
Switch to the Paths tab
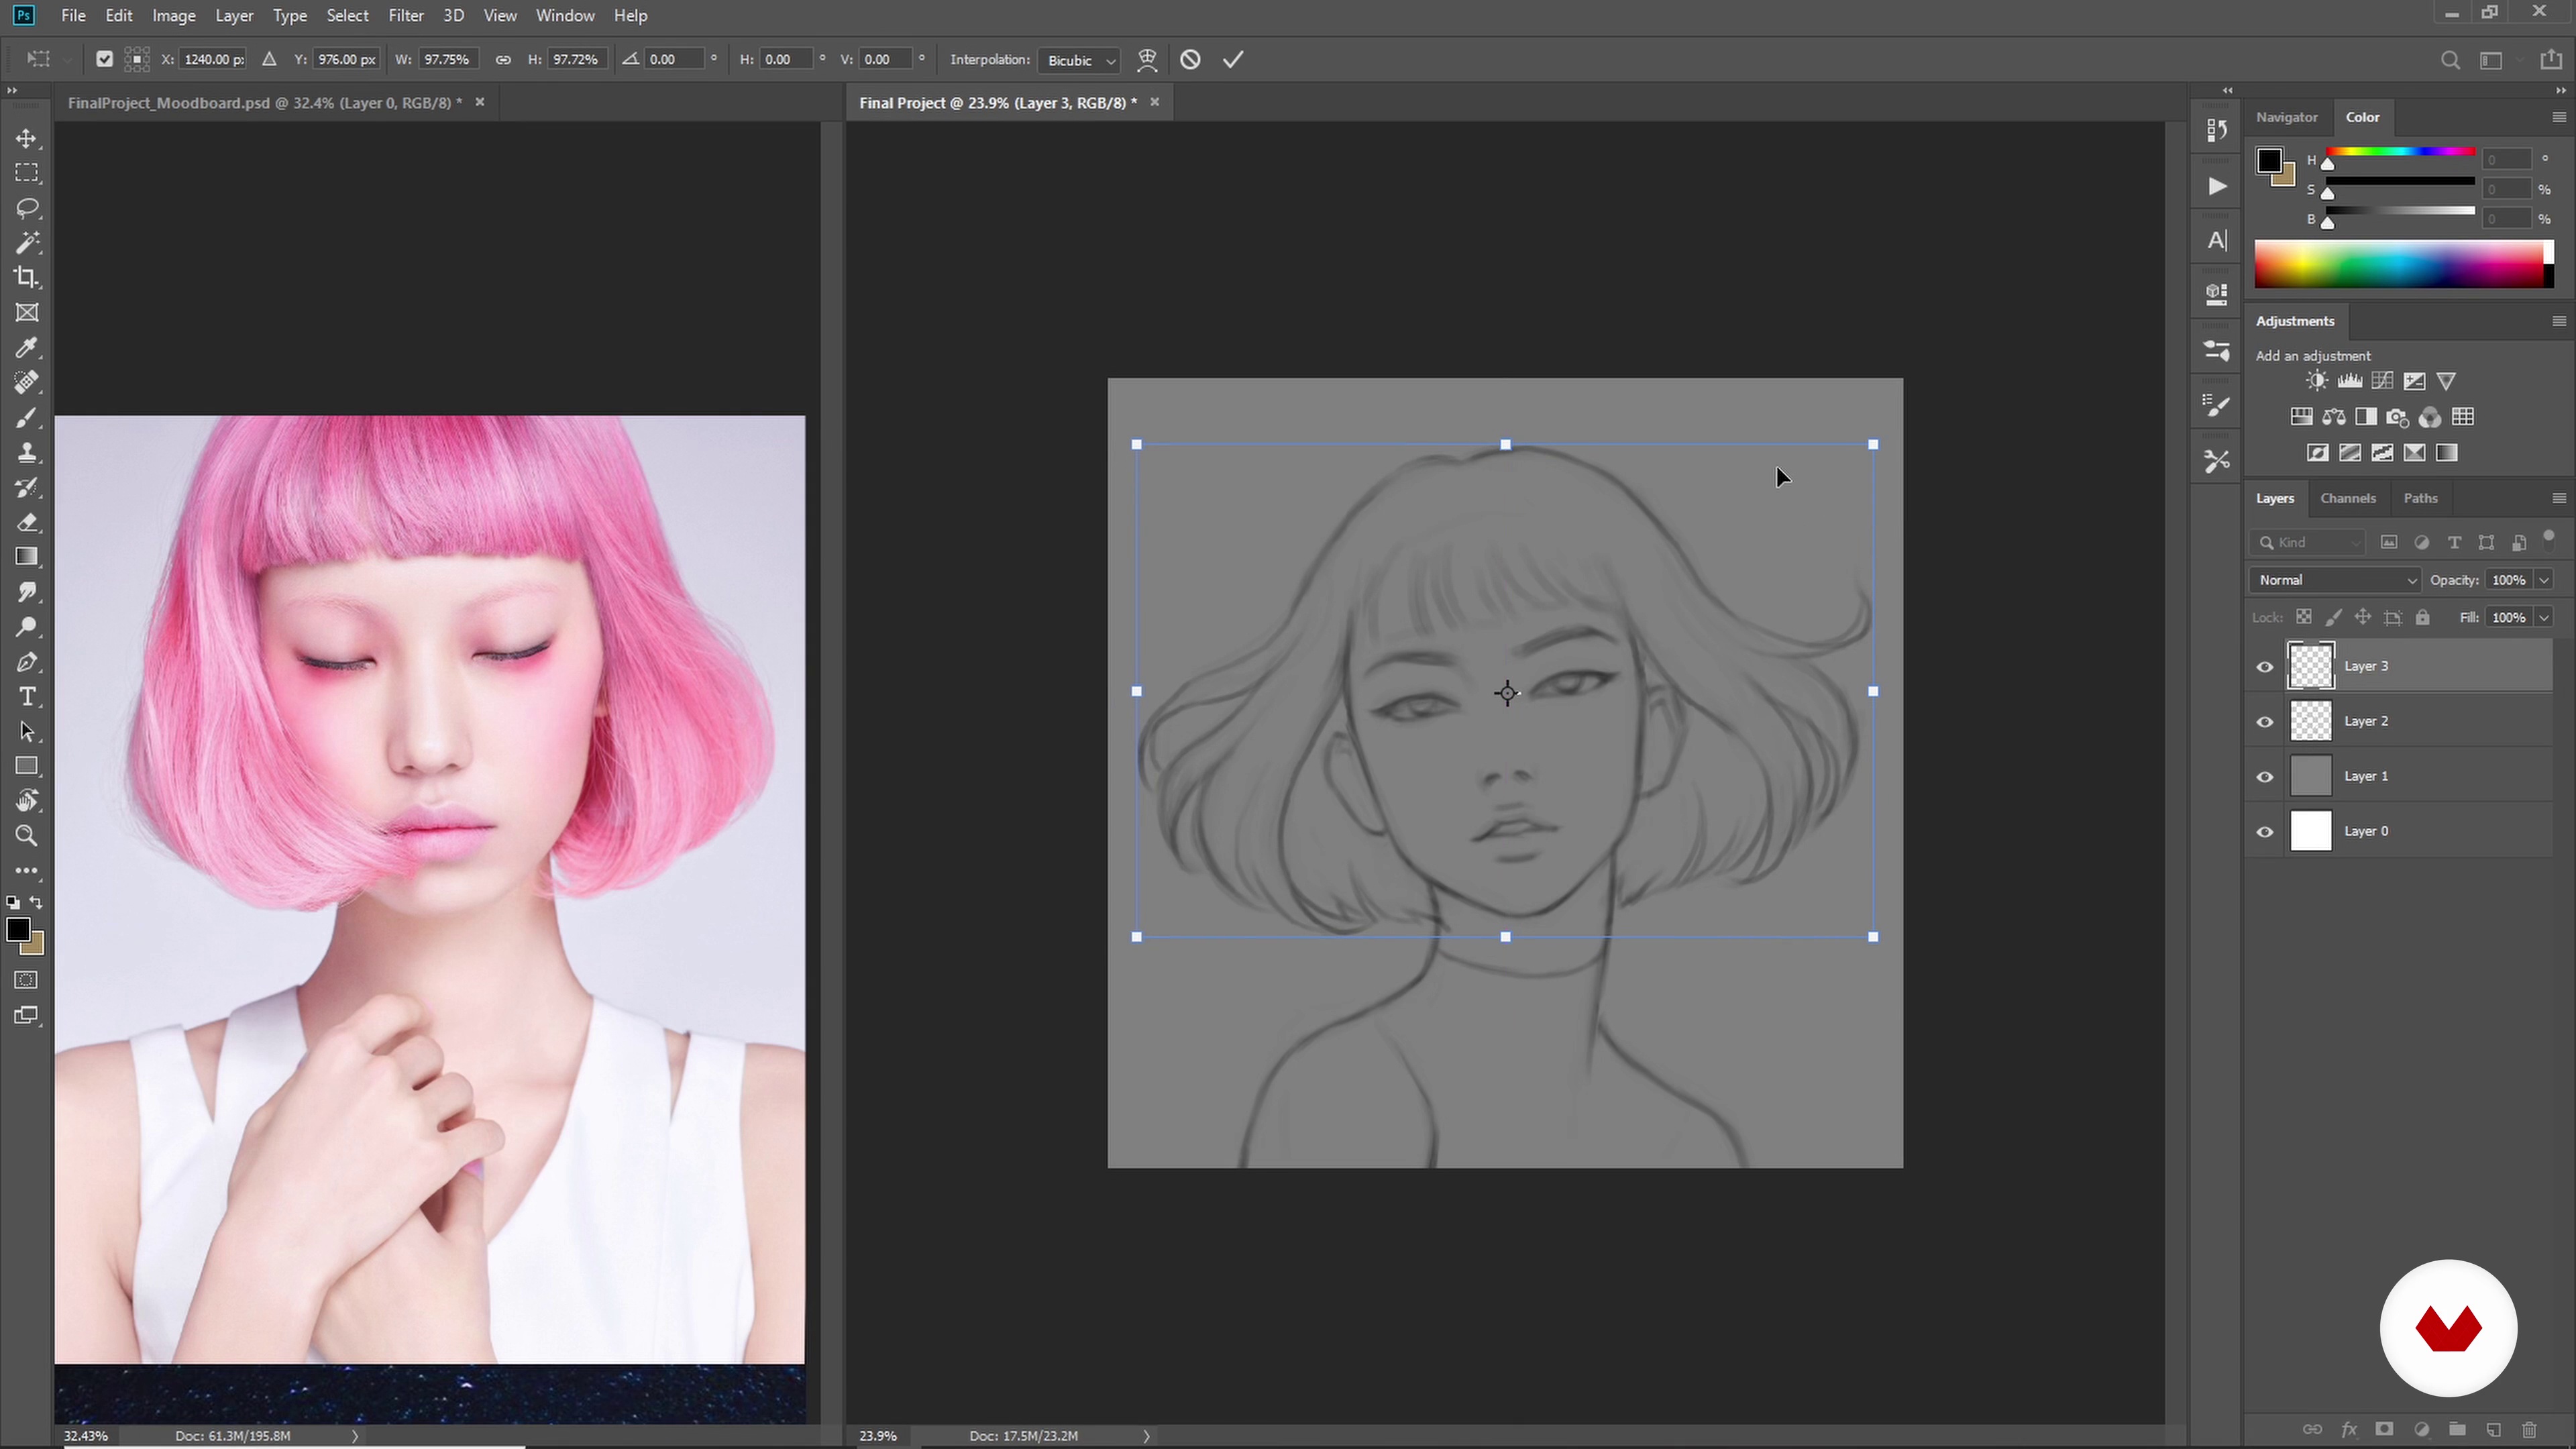pos(2420,498)
